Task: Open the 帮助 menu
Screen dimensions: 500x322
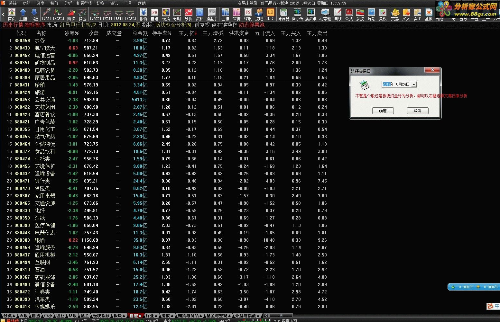Action: (142, 3)
